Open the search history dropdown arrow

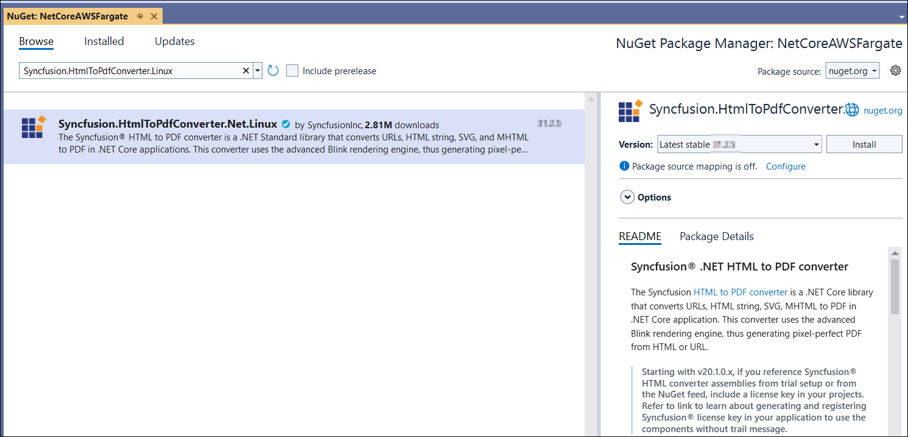pyautogui.click(x=258, y=71)
